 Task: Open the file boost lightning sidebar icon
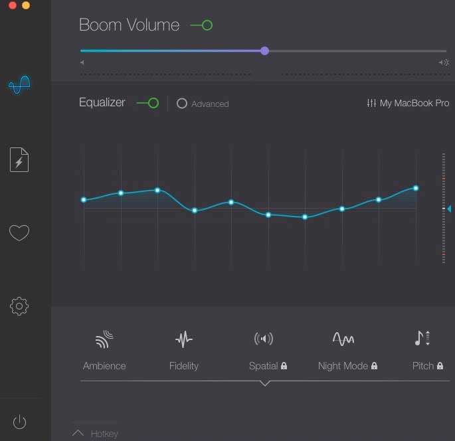[19, 160]
